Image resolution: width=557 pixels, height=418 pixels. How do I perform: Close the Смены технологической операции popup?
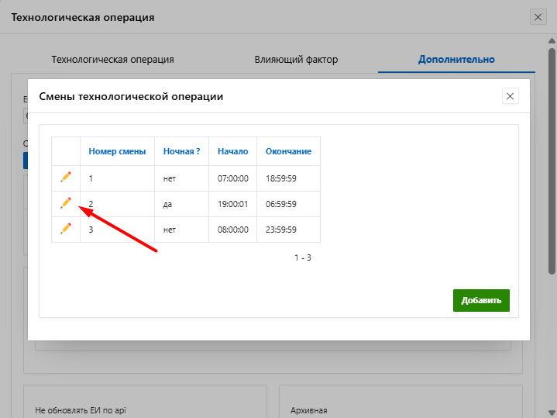tap(510, 96)
